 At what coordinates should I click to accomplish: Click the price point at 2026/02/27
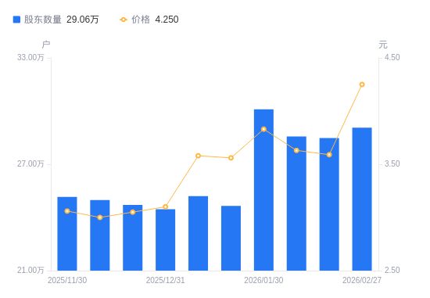[x=362, y=84]
